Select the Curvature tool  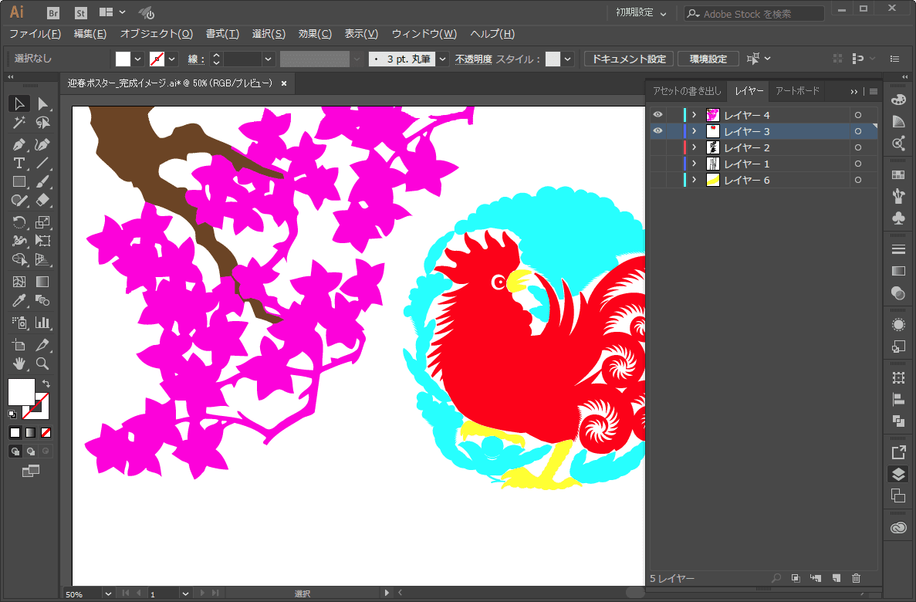tap(42, 144)
